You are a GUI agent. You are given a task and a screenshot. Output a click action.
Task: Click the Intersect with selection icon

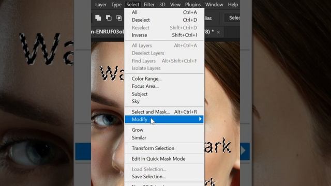pos(119,18)
